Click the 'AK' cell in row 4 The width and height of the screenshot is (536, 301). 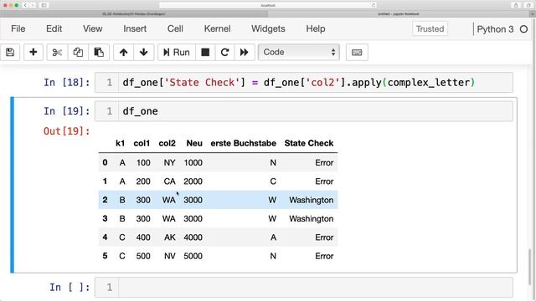tap(169, 237)
